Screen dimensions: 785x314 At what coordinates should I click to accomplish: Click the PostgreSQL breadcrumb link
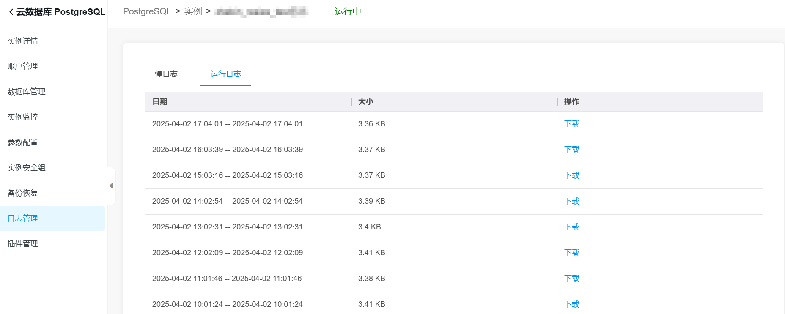pyautogui.click(x=147, y=11)
